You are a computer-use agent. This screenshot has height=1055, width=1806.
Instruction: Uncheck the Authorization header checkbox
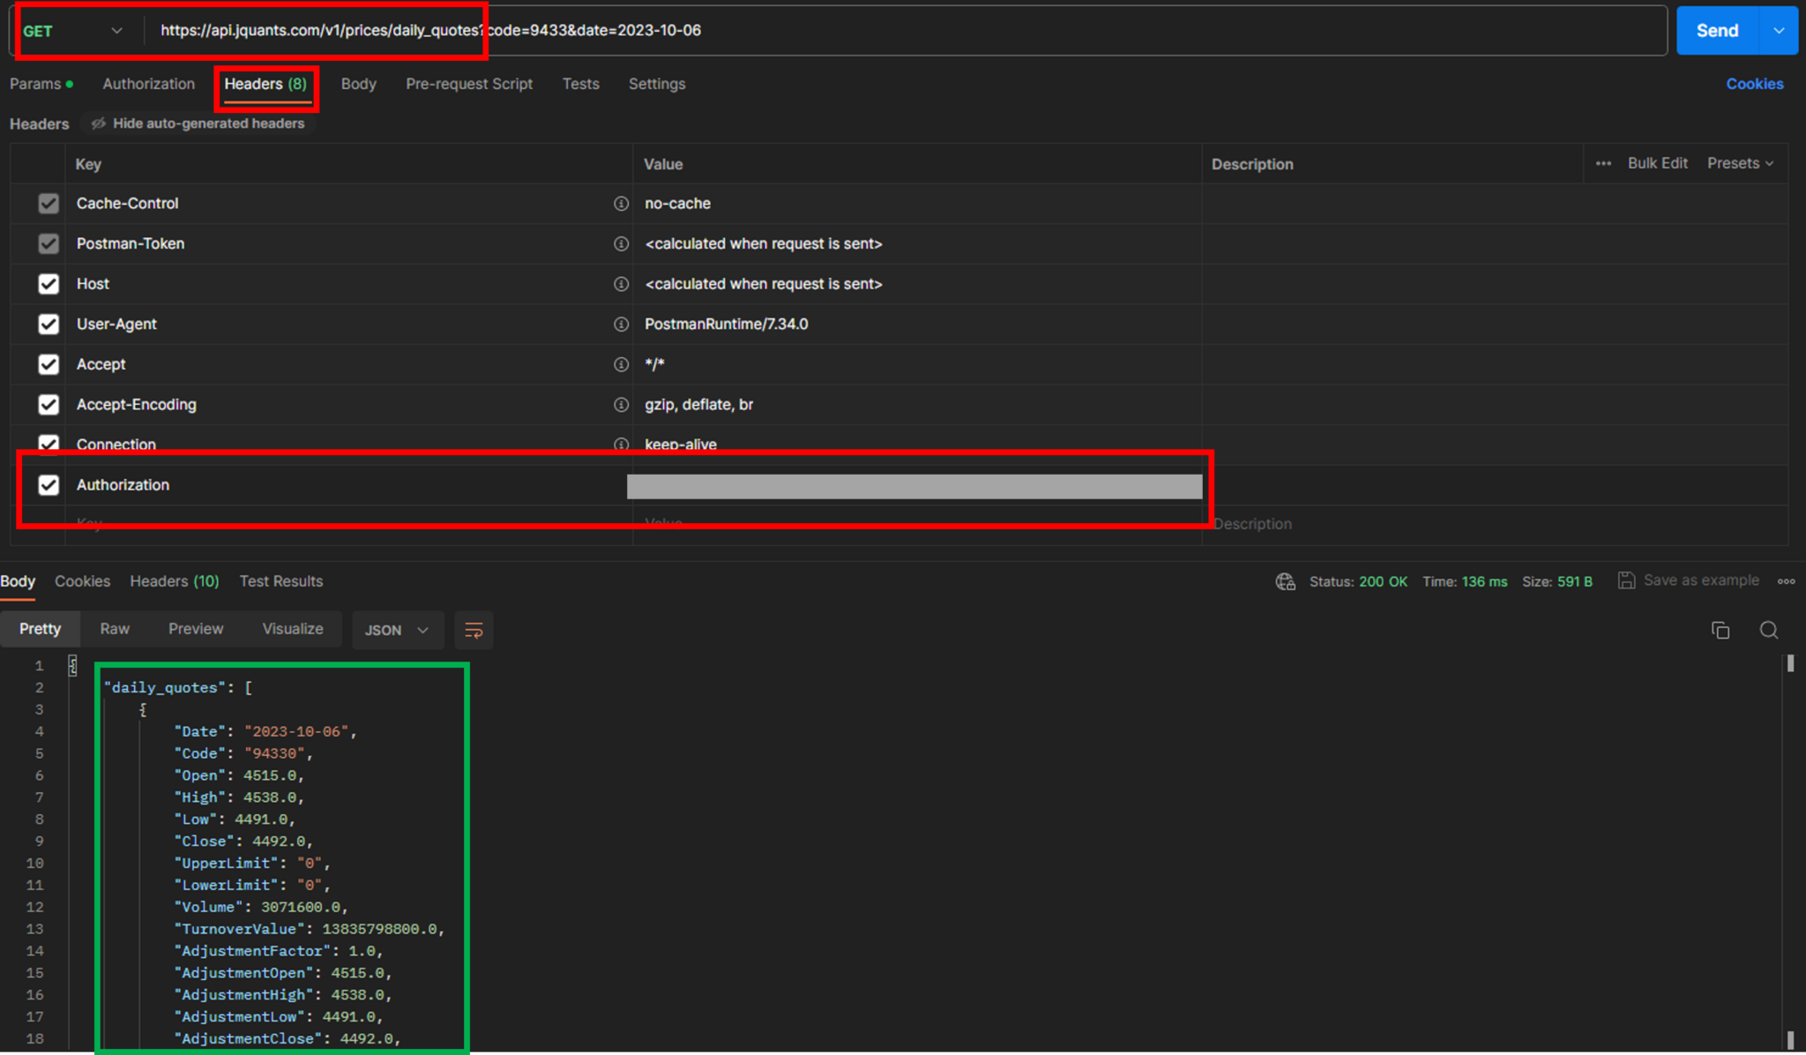(49, 485)
